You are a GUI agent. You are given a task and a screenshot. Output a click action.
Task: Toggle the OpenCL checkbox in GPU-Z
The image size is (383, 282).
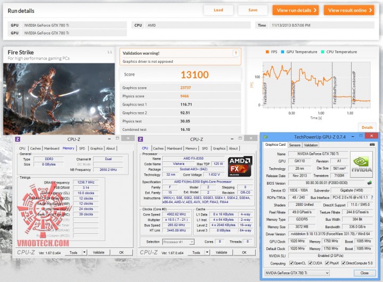click(x=291, y=263)
